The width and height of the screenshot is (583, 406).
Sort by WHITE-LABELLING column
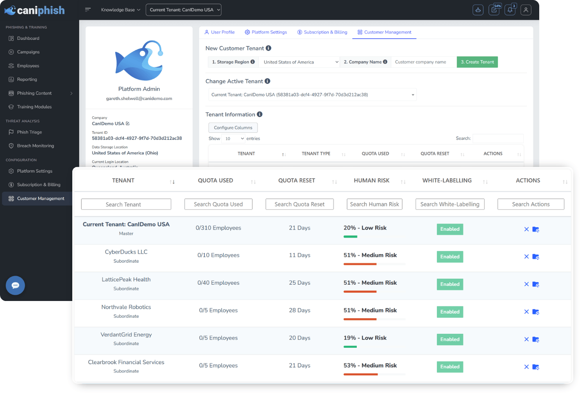point(485,182)
